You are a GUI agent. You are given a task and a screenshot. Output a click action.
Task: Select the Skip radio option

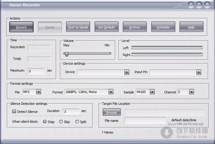(x=61, y=121)
